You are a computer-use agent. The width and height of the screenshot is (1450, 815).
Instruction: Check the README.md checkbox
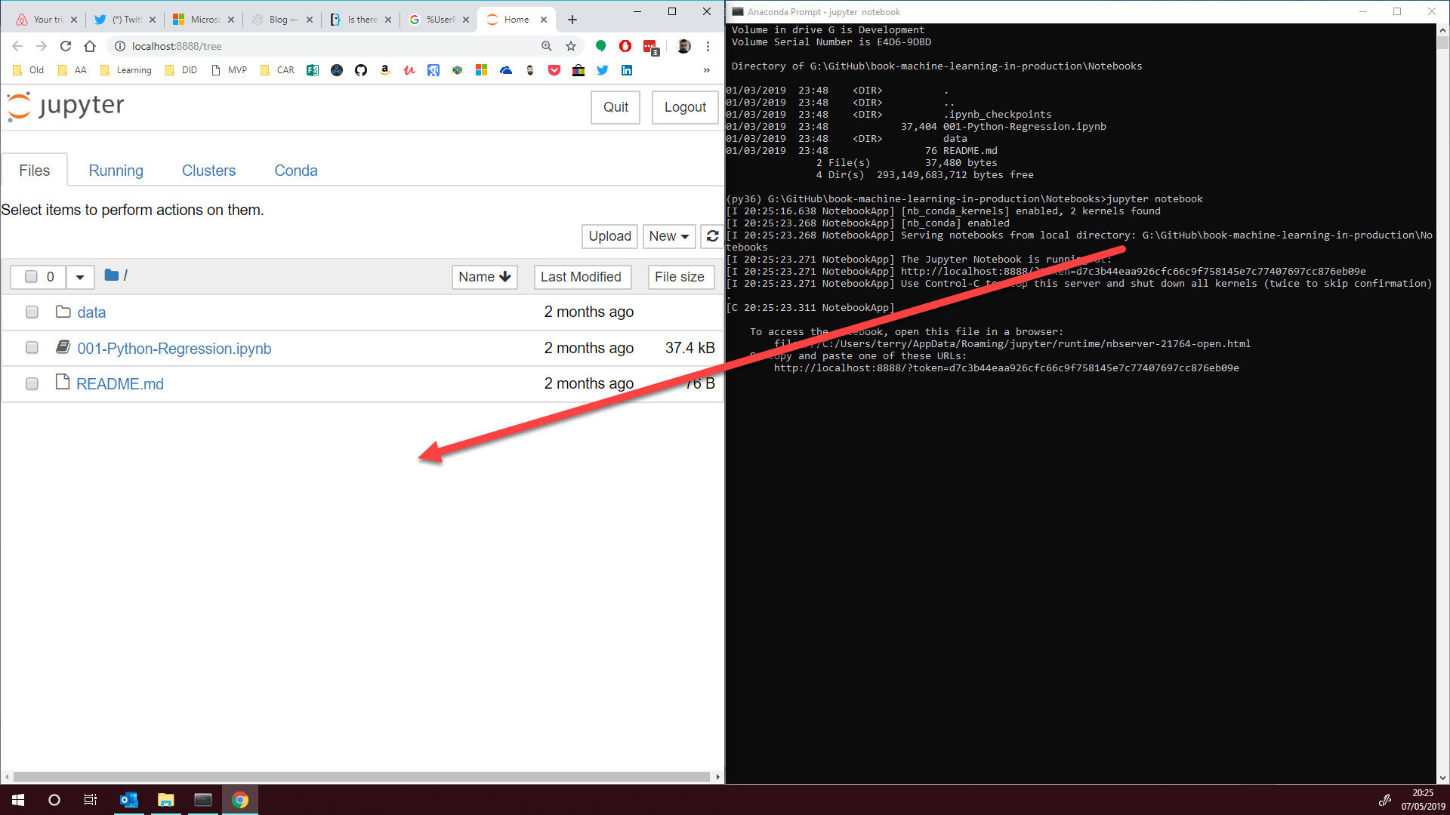(x=32, y=383)
